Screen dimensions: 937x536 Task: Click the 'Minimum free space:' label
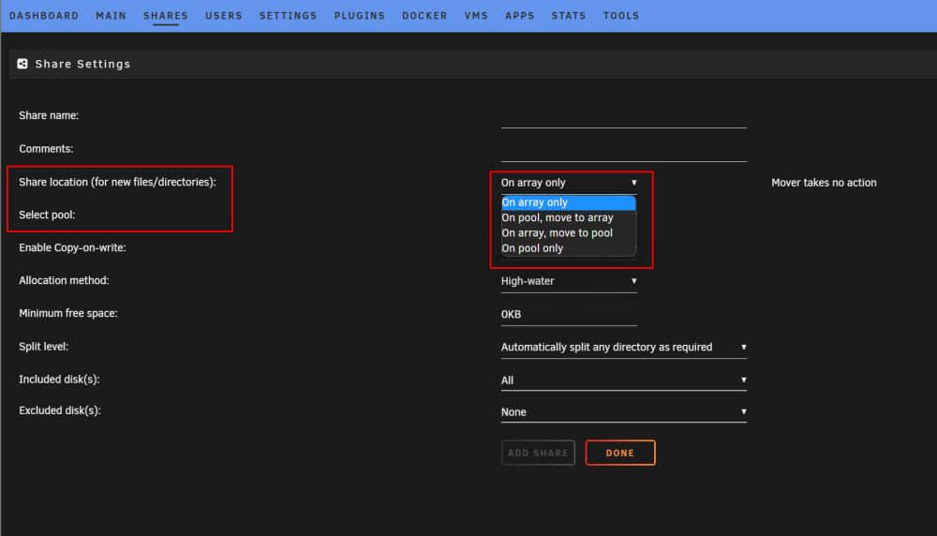click(x=68, y=314)
